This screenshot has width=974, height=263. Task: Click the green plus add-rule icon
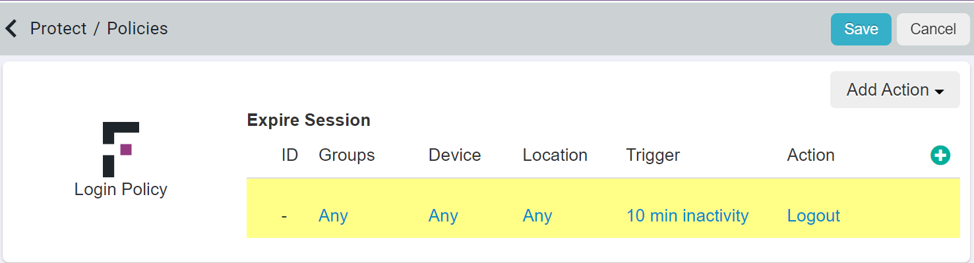940,156
